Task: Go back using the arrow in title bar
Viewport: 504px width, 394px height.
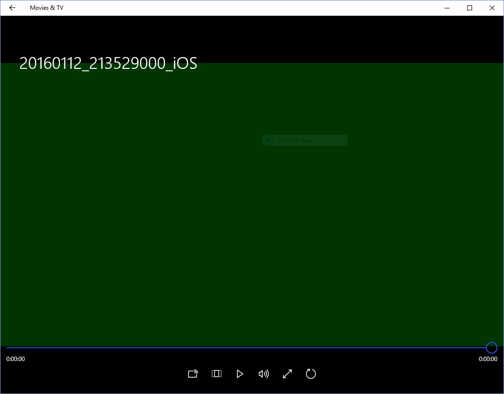Action: (x=12, y=8)
